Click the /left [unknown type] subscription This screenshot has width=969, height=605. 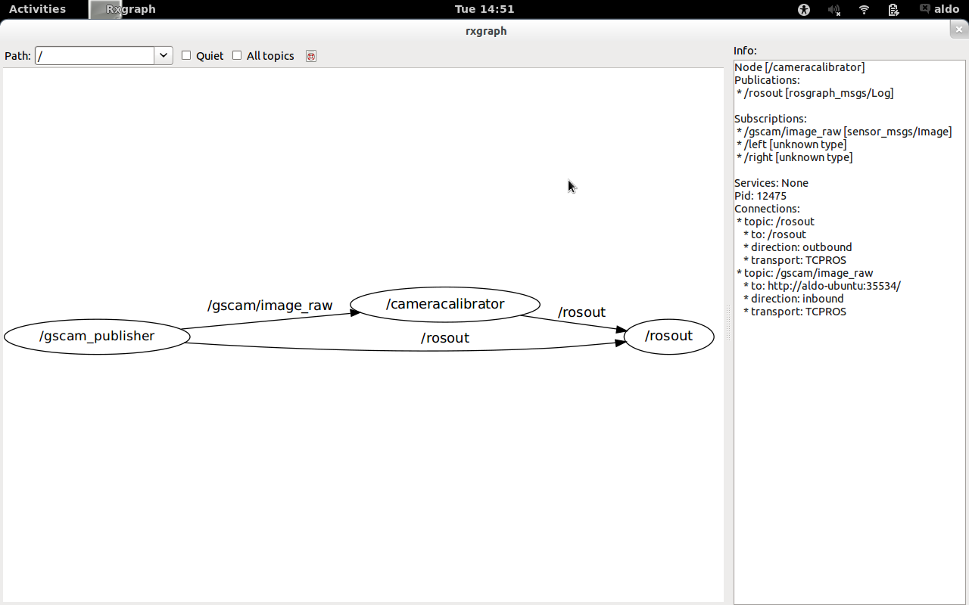coord(792,144)
